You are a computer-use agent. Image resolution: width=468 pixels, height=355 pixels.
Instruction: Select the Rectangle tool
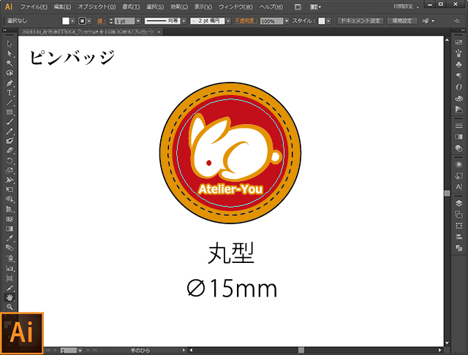click(10, 112)
